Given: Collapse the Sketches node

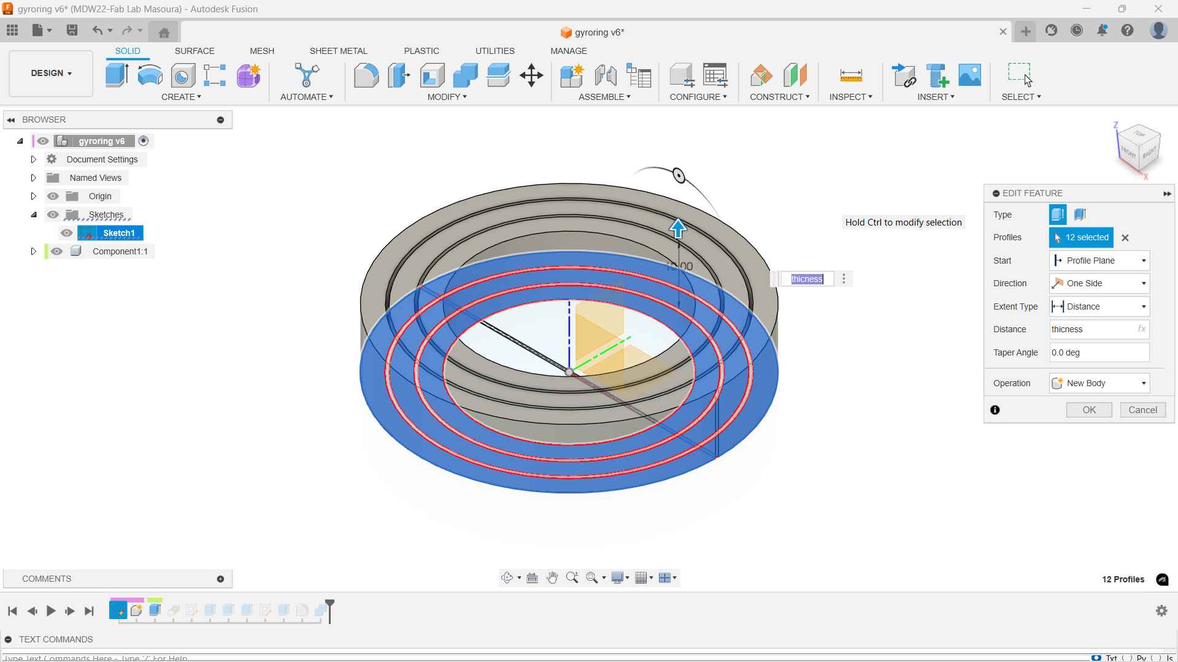Looking at the screenshot, I should (x=34, y=215).
